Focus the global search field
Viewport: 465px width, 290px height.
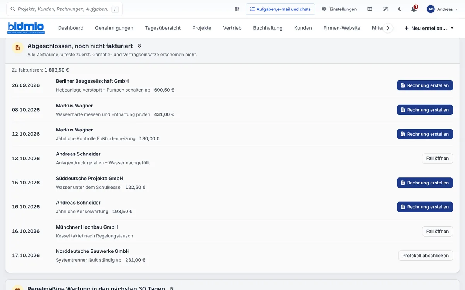tap(65, 9)
